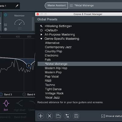Select the Techno preset

pos(50,85)
